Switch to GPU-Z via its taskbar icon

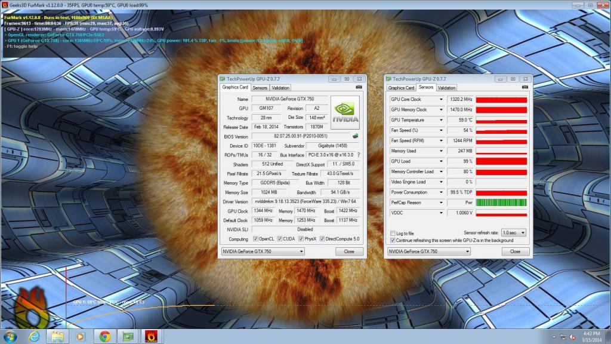tap(128, 336)
